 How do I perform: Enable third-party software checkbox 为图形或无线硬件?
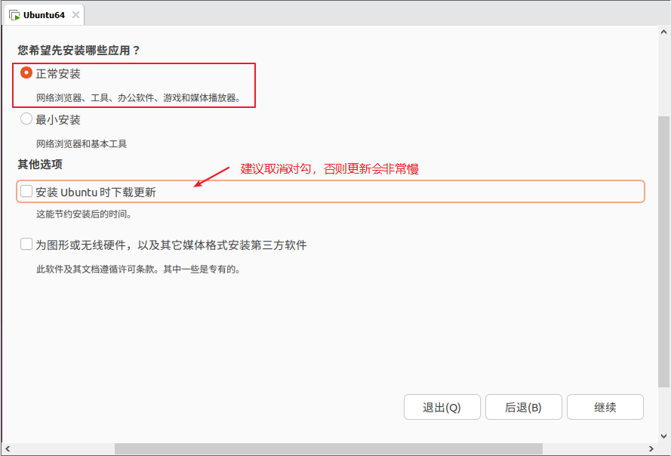point(26,244)
